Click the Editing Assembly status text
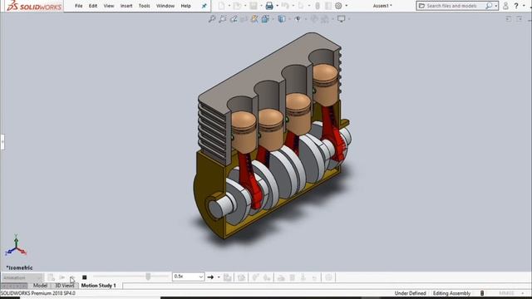532x299 pixels. tap(451, 293)
